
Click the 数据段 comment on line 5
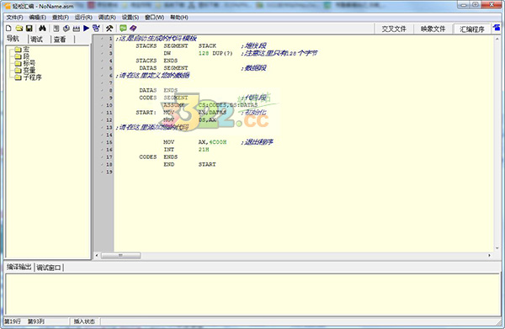(254, 68)
